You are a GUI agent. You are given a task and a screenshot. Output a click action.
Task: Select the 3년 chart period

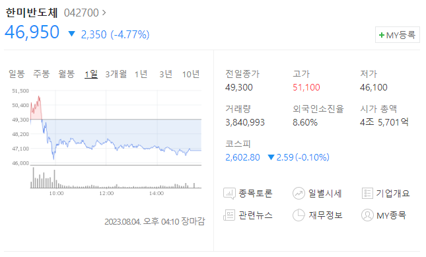click(166, 74)
